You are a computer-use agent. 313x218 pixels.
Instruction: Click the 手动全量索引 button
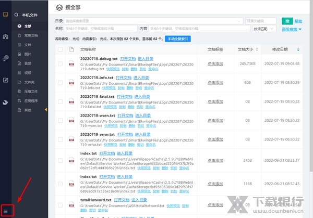(178, 39)
